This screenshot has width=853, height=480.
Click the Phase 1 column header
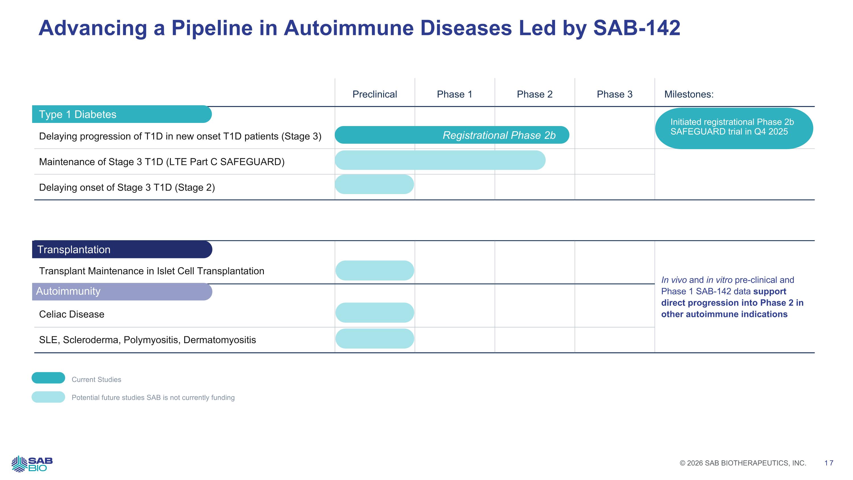[454, 94]
